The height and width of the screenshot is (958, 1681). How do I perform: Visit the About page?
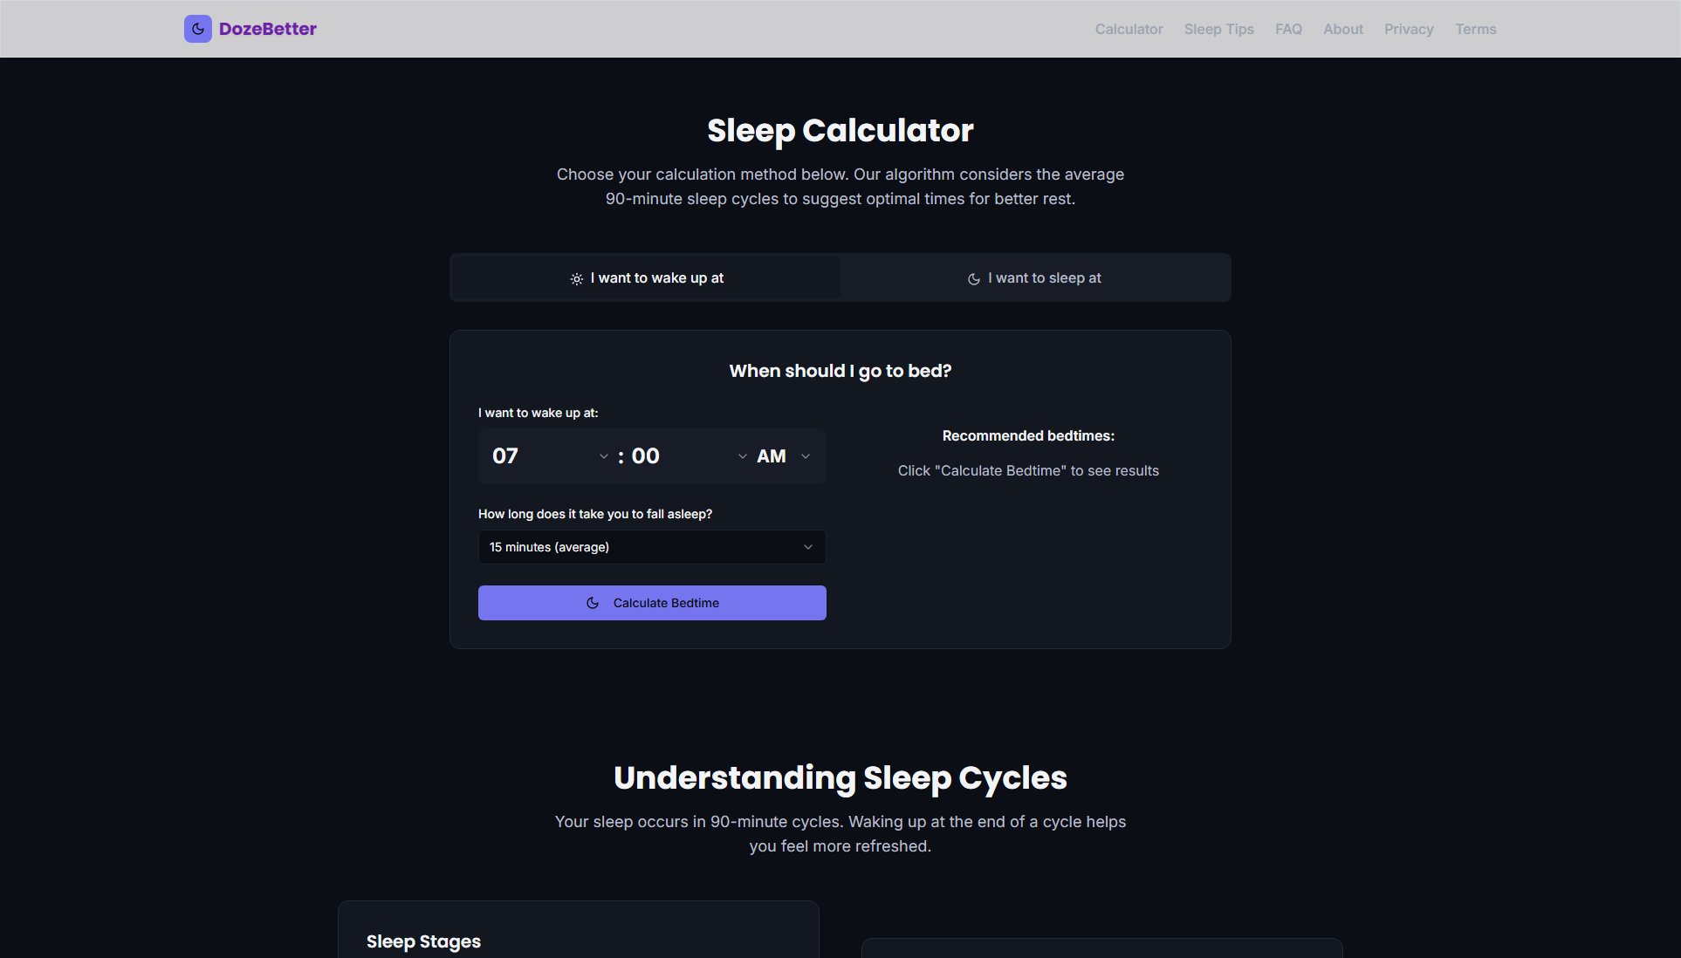pos(1342,29)
